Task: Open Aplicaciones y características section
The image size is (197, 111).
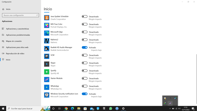Action: pos(17,29)
